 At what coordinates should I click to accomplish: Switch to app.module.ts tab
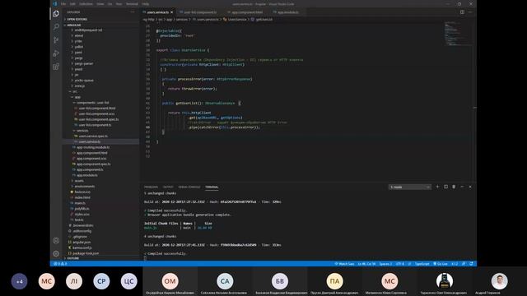pyautogui.click(x=287, y=12)
